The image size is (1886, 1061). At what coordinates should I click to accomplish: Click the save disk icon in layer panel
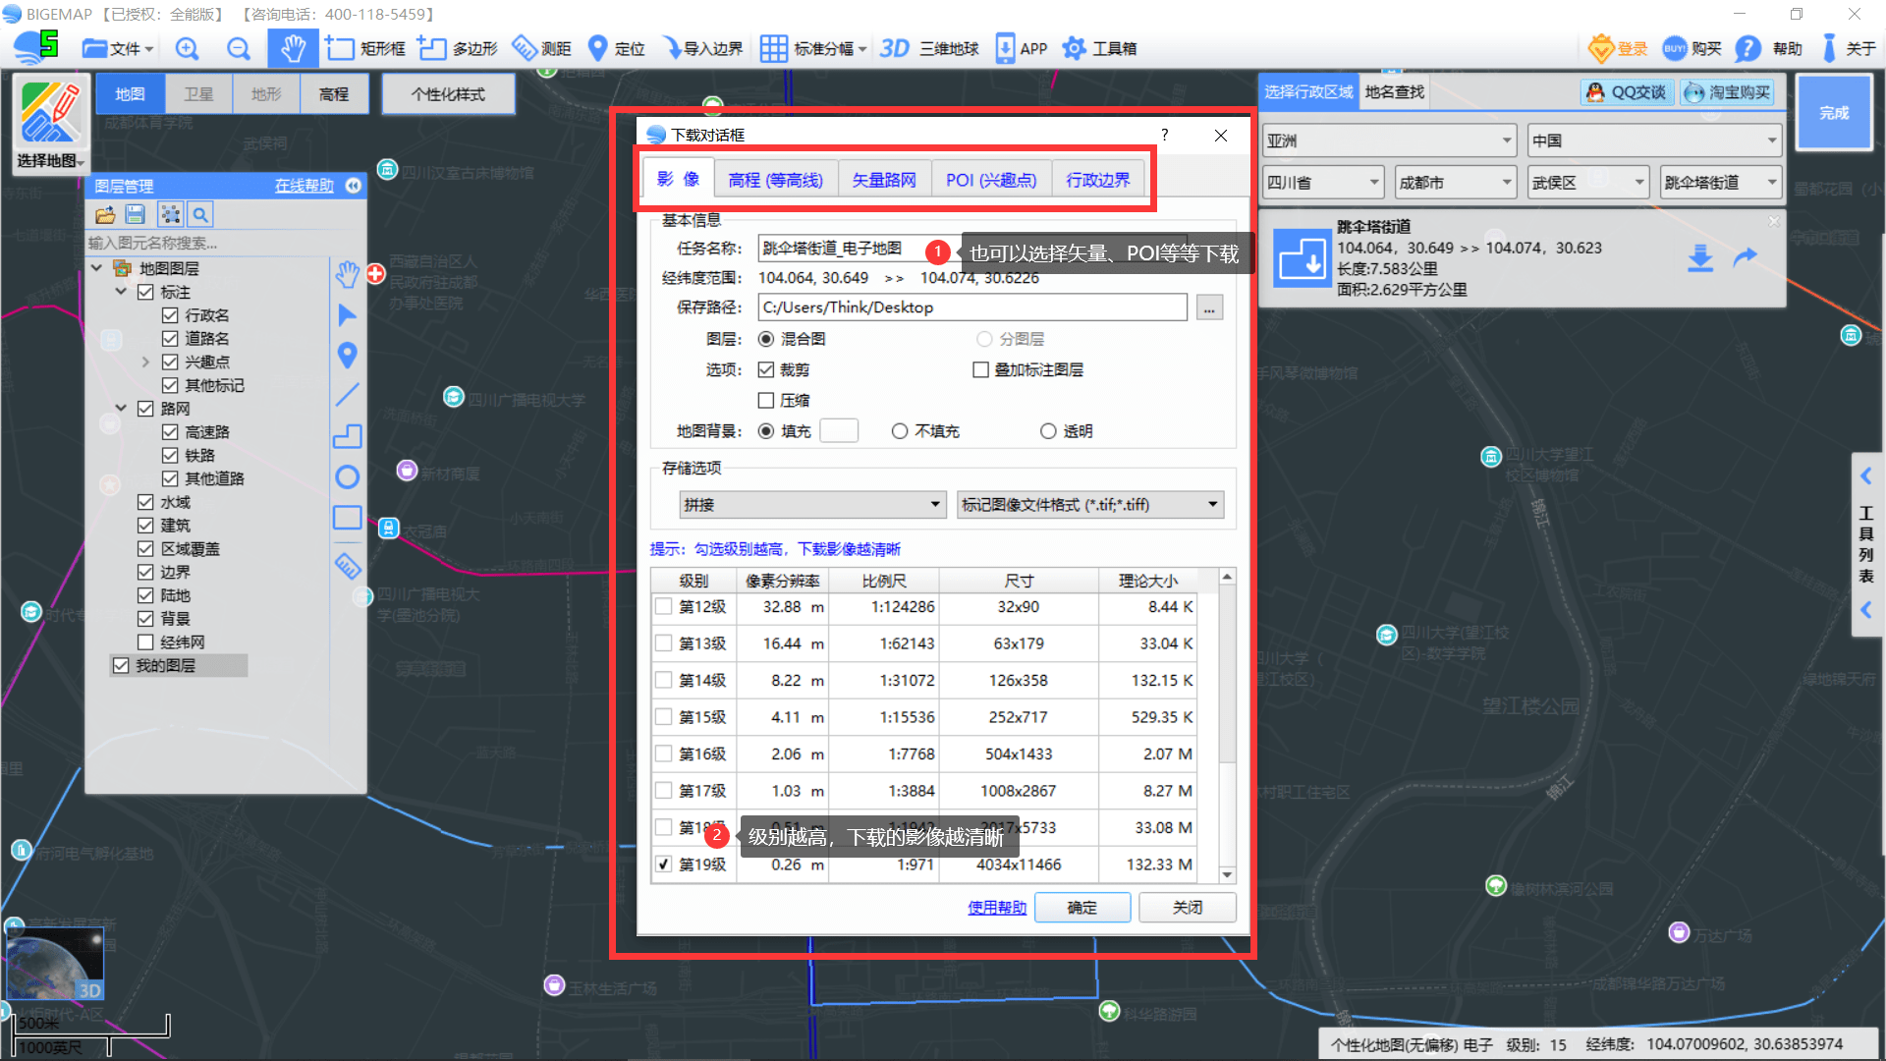tap(136, 214)
